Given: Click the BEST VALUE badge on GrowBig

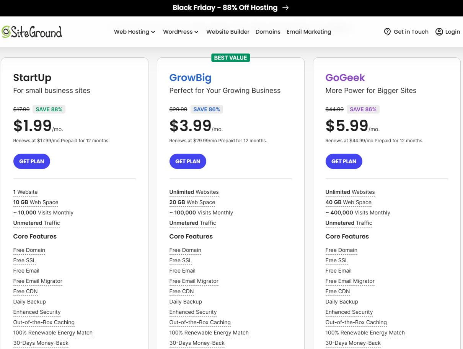Looking at the screenshot, I should click(x=230, y=58).
